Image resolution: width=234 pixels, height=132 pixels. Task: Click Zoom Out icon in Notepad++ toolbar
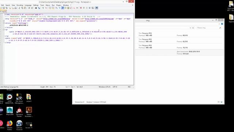coord(46,8)
